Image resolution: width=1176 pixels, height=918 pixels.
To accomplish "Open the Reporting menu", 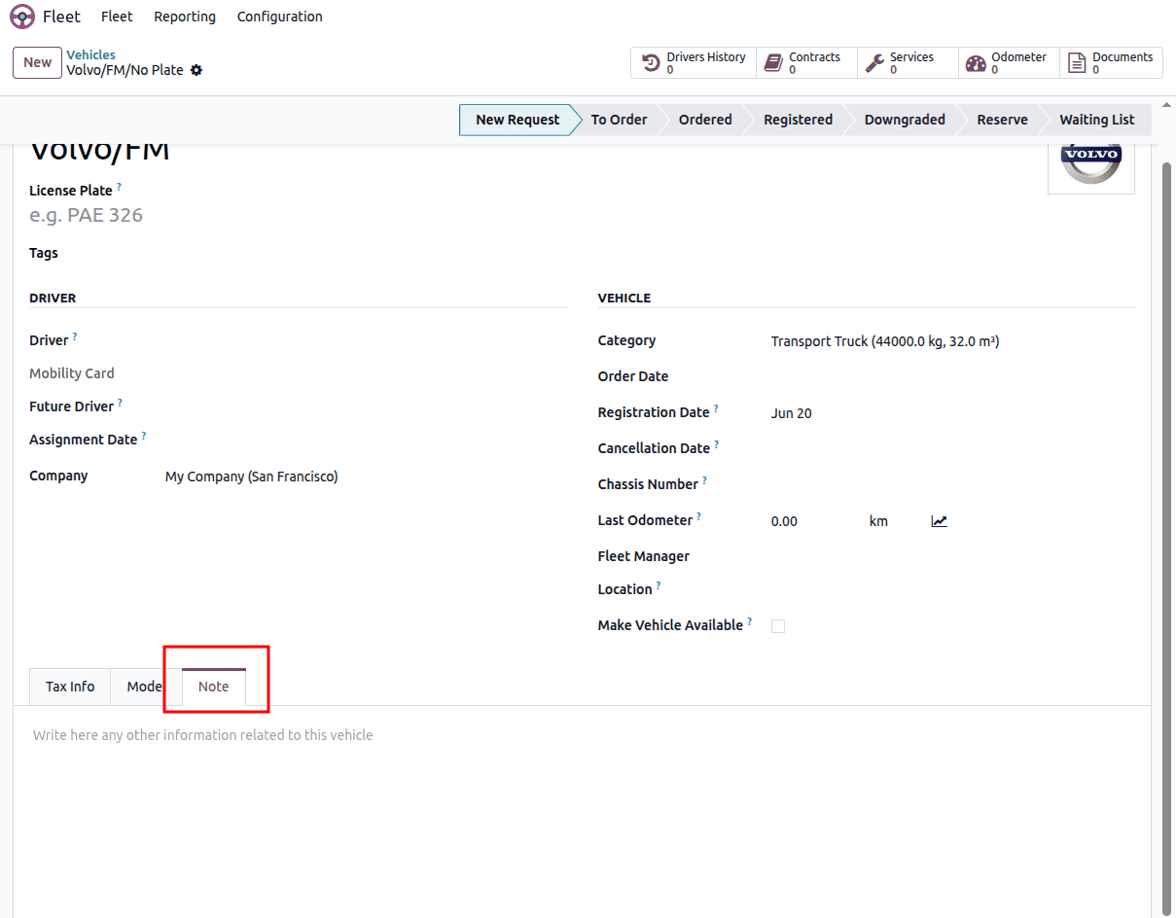I will [x=185, y=17].
